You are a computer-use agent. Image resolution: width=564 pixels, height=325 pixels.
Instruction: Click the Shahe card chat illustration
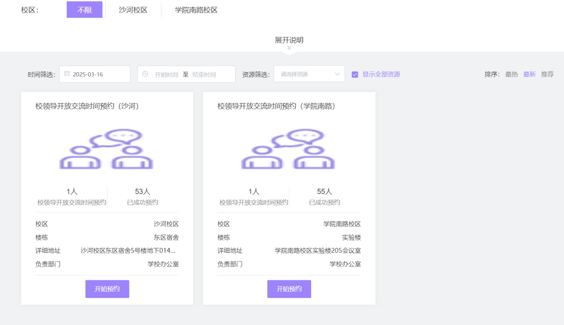point(107,149)
